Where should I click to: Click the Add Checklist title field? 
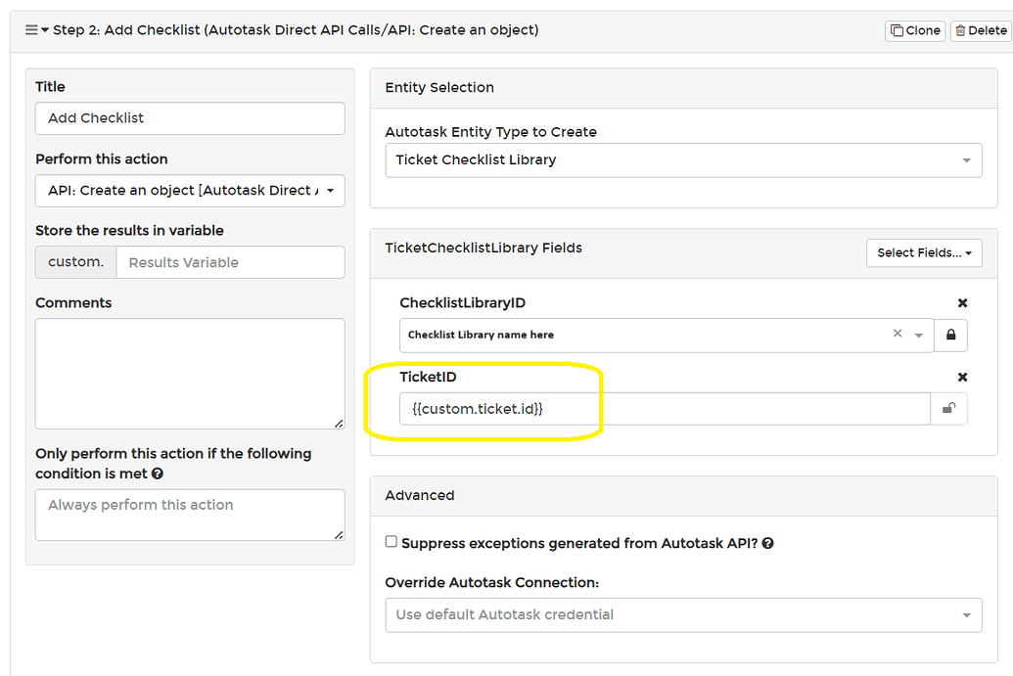[189, 118]
